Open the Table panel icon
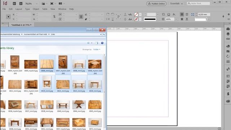231x130 pixels. [x=228, y=76]
